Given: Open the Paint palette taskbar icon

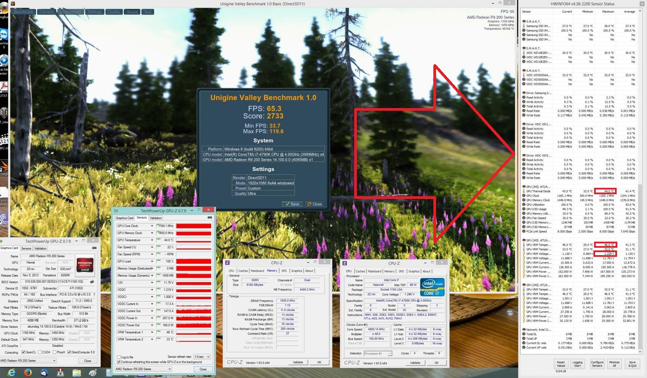Looking at the screenshot, I should [93, 372].
